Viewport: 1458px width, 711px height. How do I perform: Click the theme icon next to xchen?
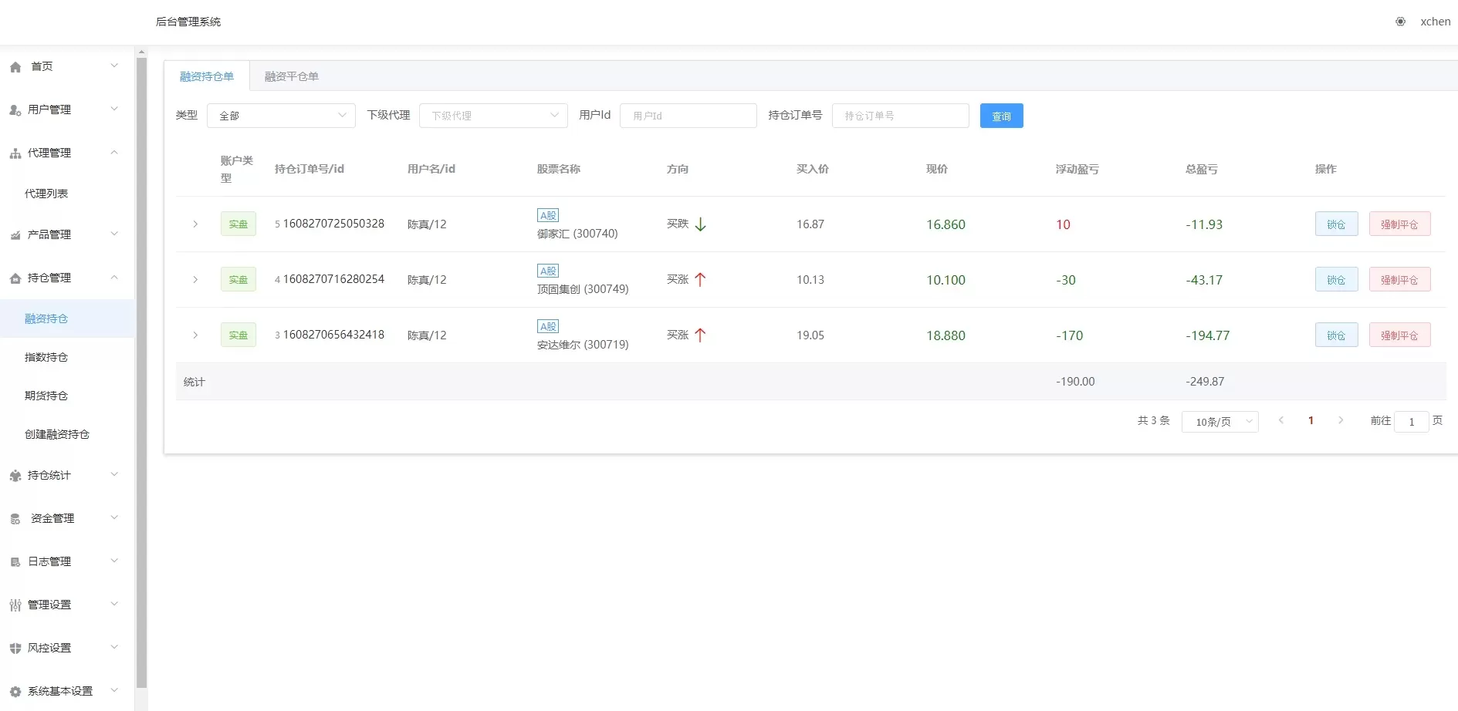tap(1400, 22)
